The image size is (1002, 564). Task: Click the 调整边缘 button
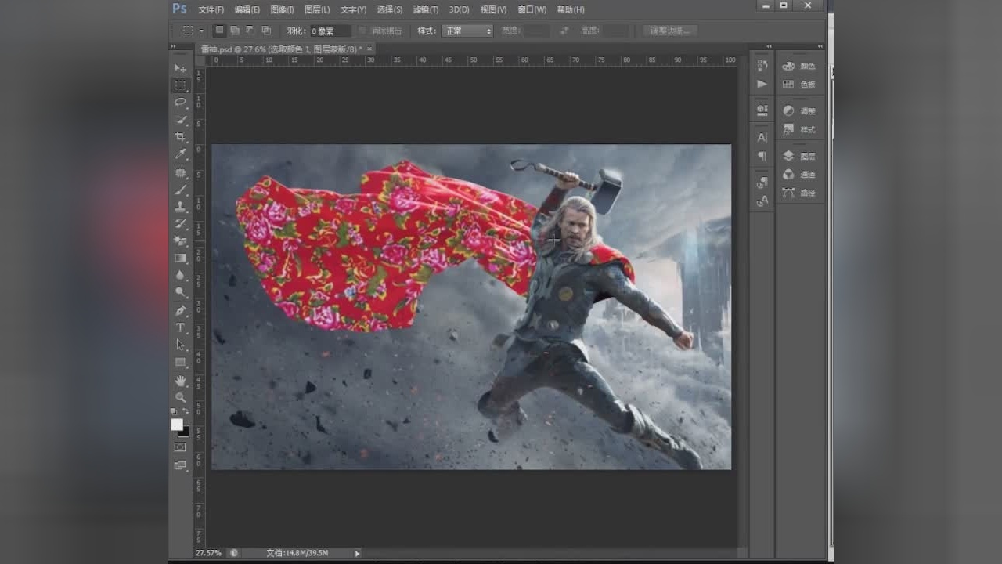click(x=670, y=31)
